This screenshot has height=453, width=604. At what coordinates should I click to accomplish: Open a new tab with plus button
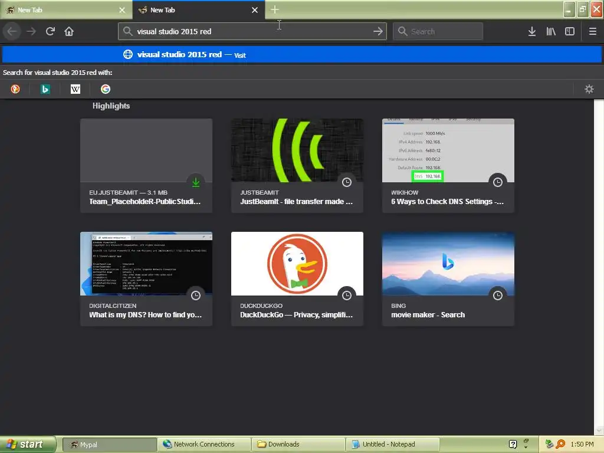coord(275,9)
